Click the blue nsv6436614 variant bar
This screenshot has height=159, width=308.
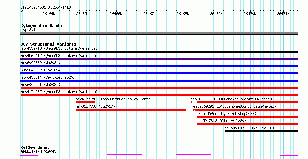coord(159,81)
